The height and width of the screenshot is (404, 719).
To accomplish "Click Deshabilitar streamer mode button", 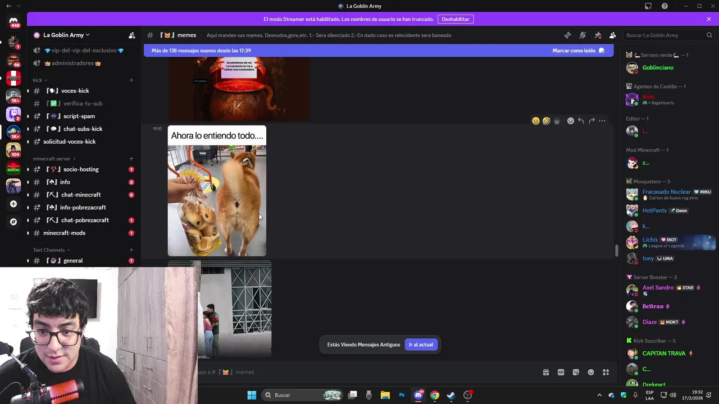I will point(456,19).
